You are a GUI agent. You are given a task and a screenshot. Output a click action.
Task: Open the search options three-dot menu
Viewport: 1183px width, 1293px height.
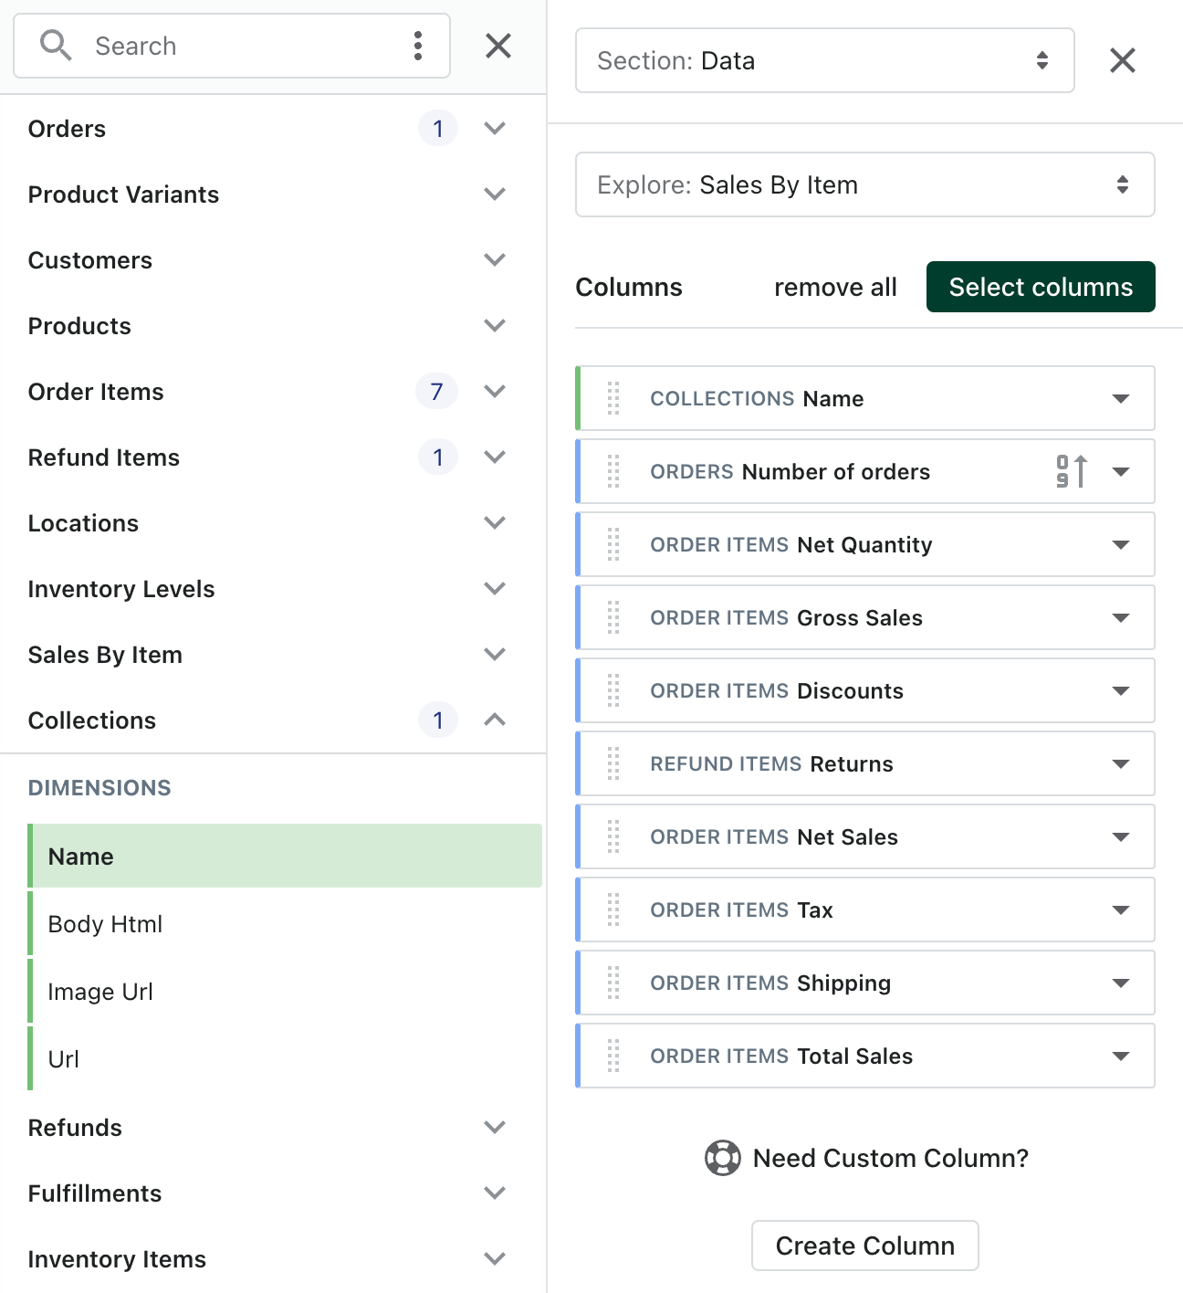pyautogui.click(x=417, y=46)
